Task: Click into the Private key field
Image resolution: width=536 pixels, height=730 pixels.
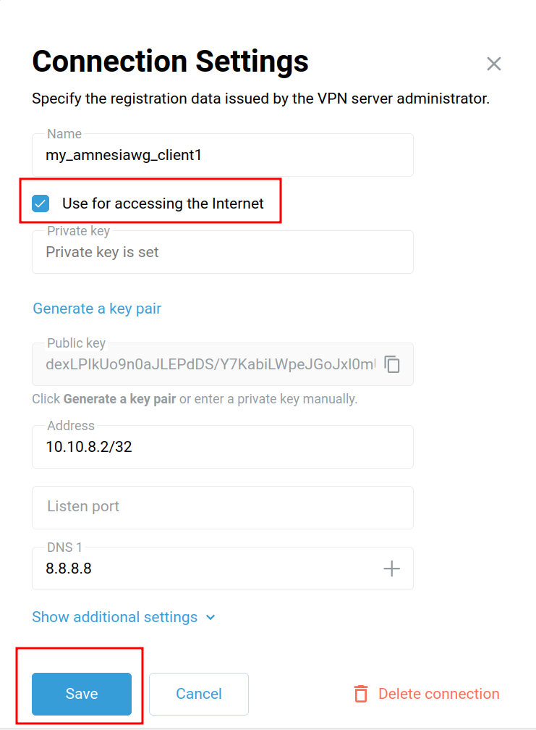Action: click(x=222, y=253)
